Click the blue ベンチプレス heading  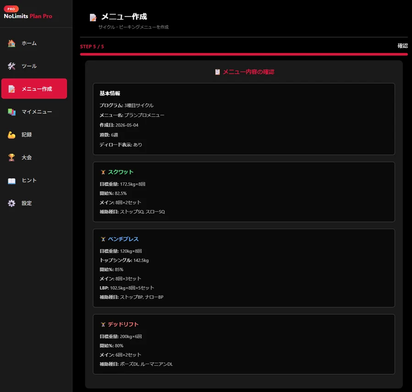pyautogui.click(x=123, y=239)
